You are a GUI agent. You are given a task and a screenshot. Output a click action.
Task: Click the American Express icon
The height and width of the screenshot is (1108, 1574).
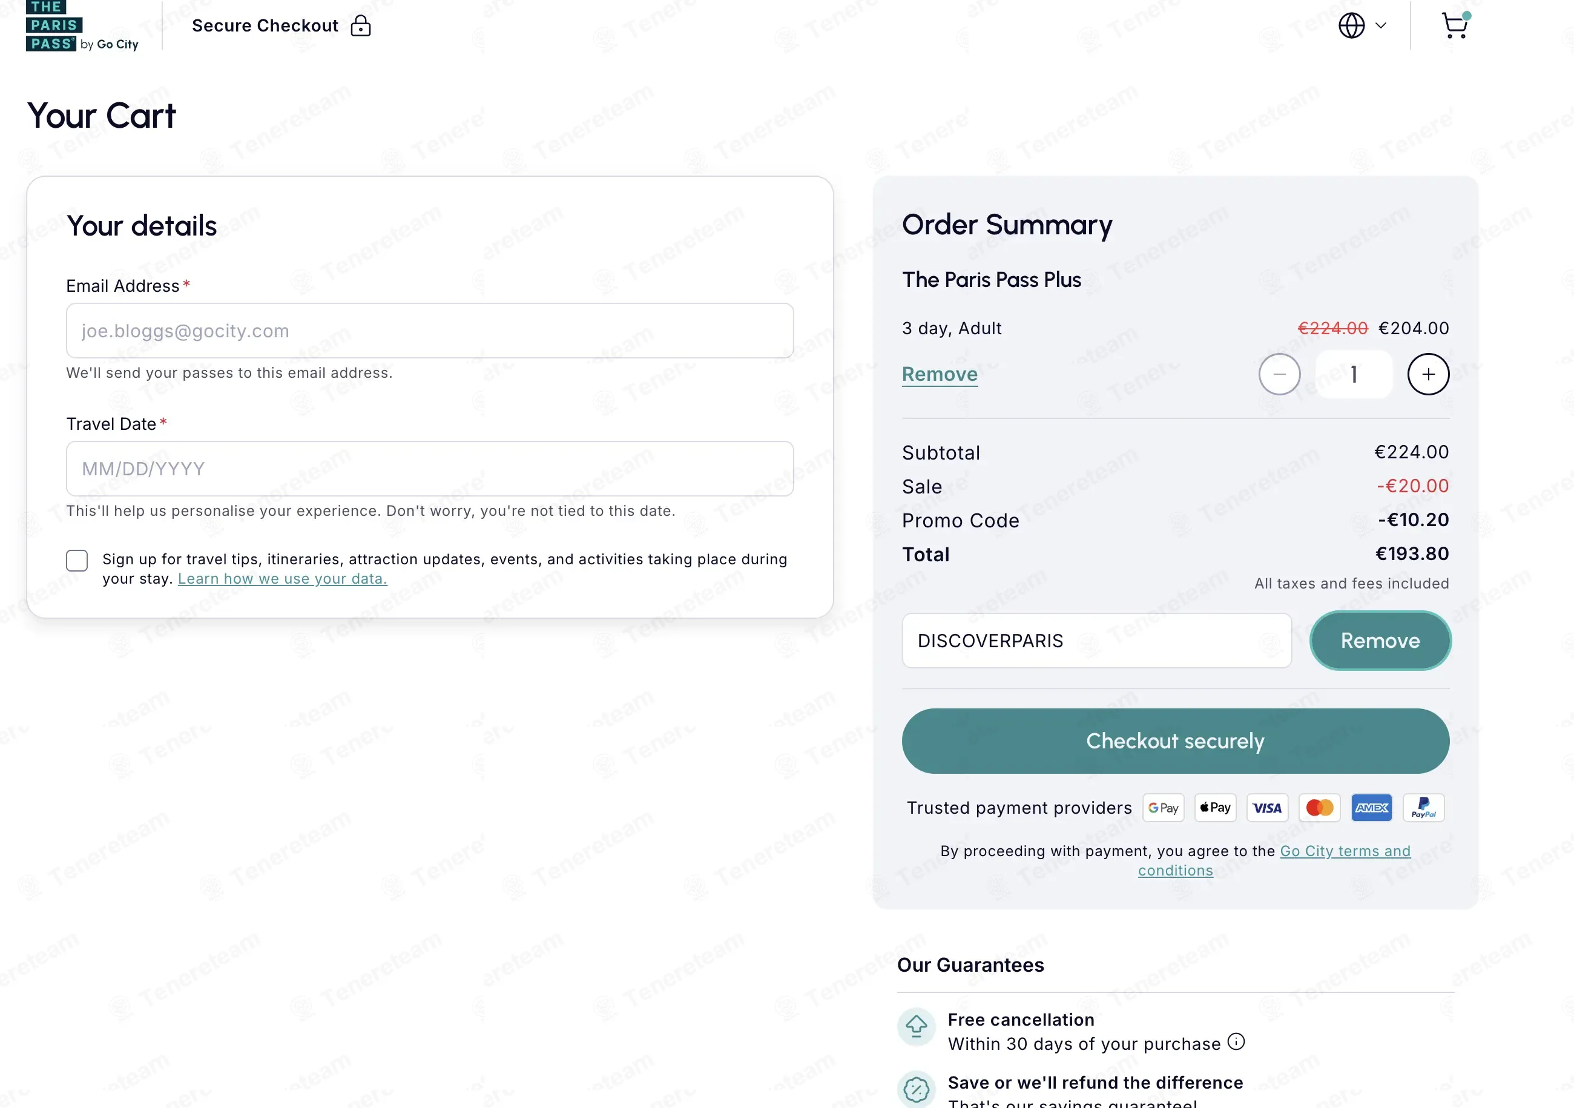[1371, 808]
